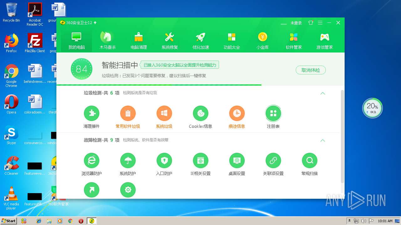
Task: Open the 电脑清理 tab
Action: pyautogui.click(x=138, y=40)
